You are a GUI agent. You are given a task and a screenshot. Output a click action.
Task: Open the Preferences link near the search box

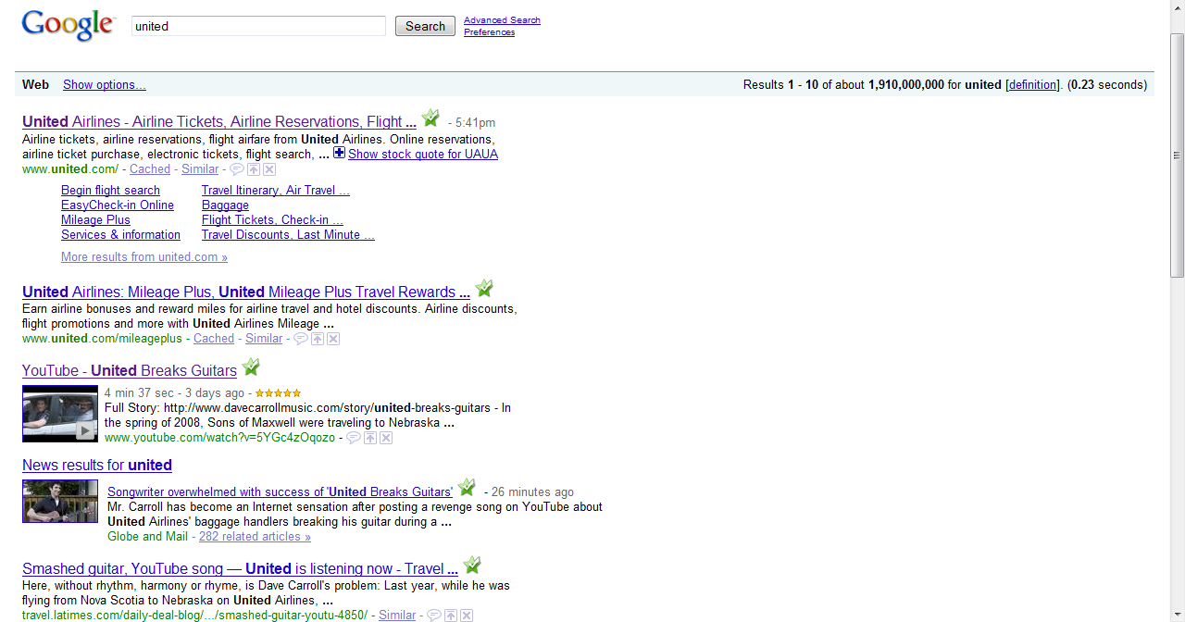point(489,32)
